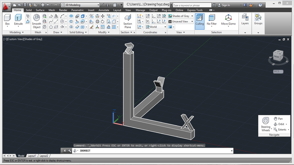Screen dimensions: 294x165
Task: Click the viewport minus control label
Action: tap(5, 39)
